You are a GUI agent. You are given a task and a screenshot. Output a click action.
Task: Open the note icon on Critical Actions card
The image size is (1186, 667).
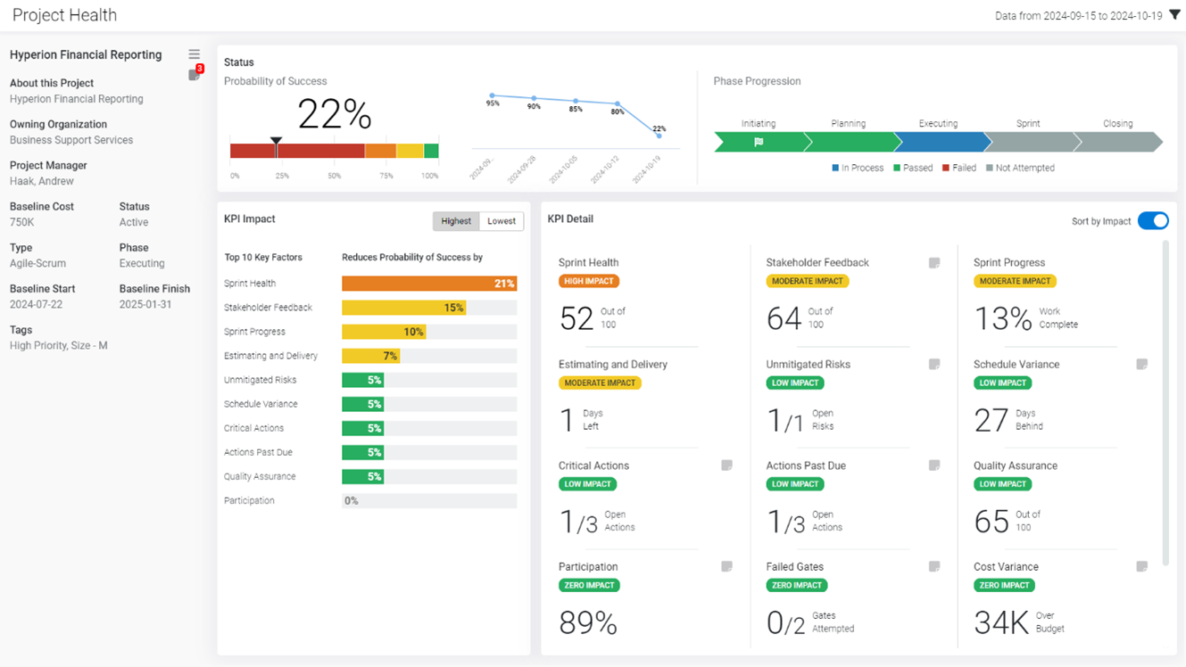[726, 465]
